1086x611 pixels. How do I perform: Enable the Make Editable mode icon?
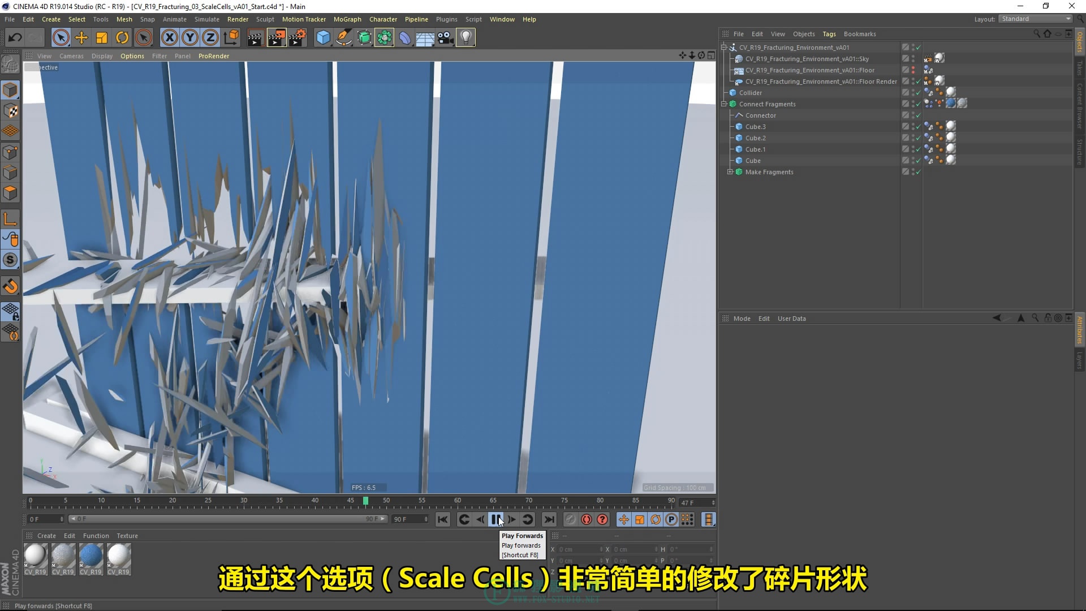point(10,64)
